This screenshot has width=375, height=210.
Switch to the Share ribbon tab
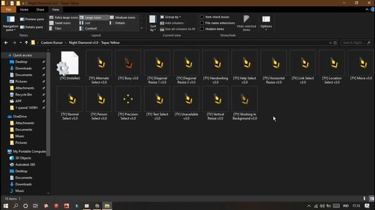point(40,9)
